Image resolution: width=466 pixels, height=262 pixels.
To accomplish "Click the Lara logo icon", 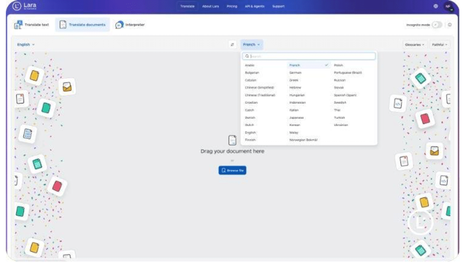I will pyautogui.click(x=17, y=6).
